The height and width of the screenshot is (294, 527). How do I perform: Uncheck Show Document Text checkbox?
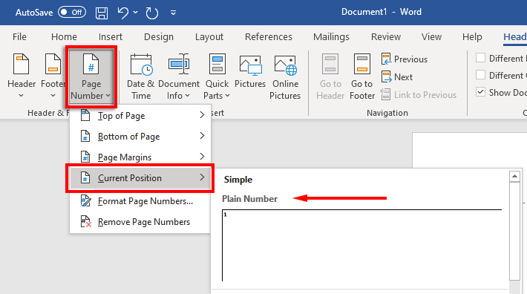coord(481,92)
